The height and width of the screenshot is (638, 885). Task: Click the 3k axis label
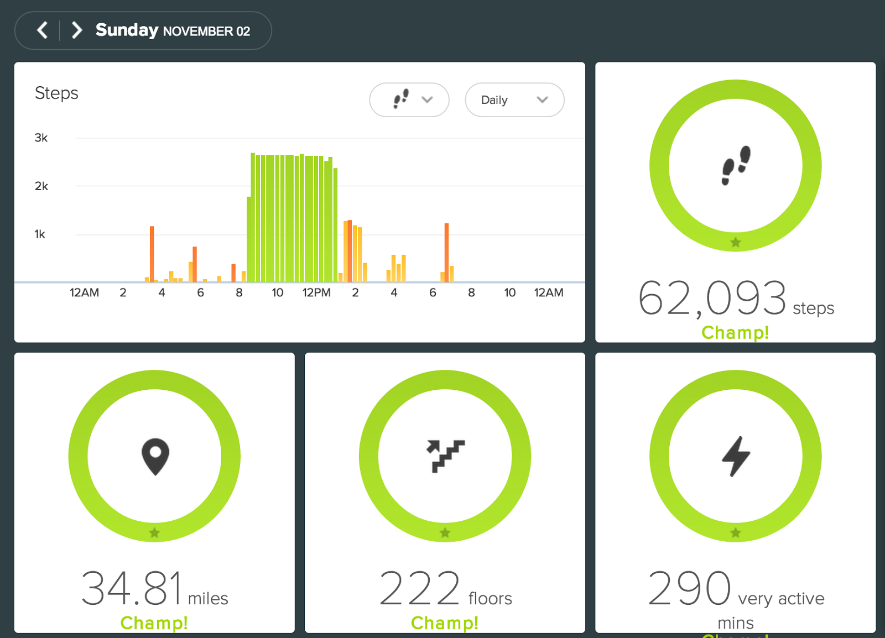(x=41, y=138)
